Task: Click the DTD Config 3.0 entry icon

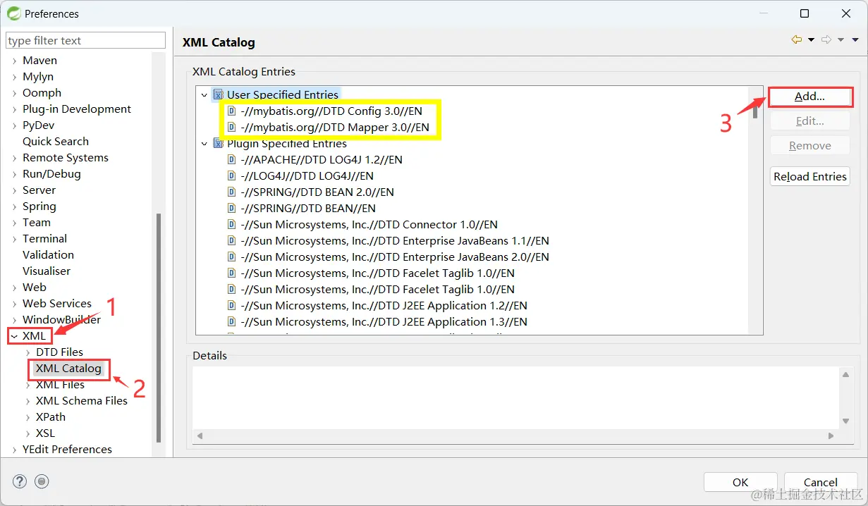Action: [231, 111]
